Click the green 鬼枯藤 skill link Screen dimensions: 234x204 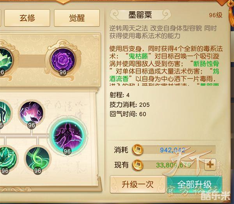(138, 56)
